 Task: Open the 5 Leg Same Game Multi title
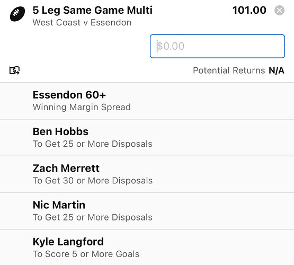click(92, 10)
